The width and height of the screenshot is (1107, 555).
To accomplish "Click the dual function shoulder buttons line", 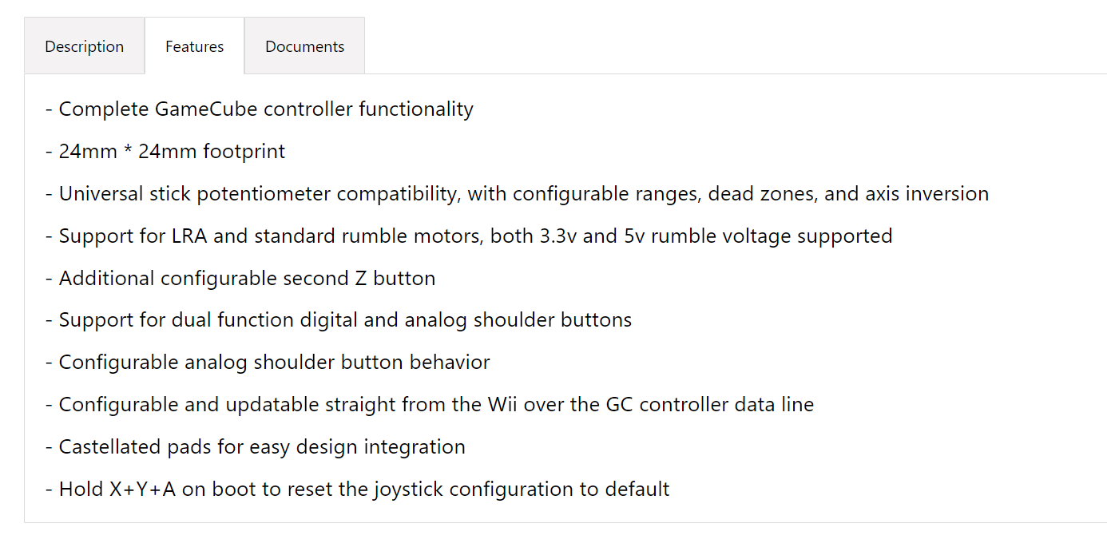I will click(339, 320).
